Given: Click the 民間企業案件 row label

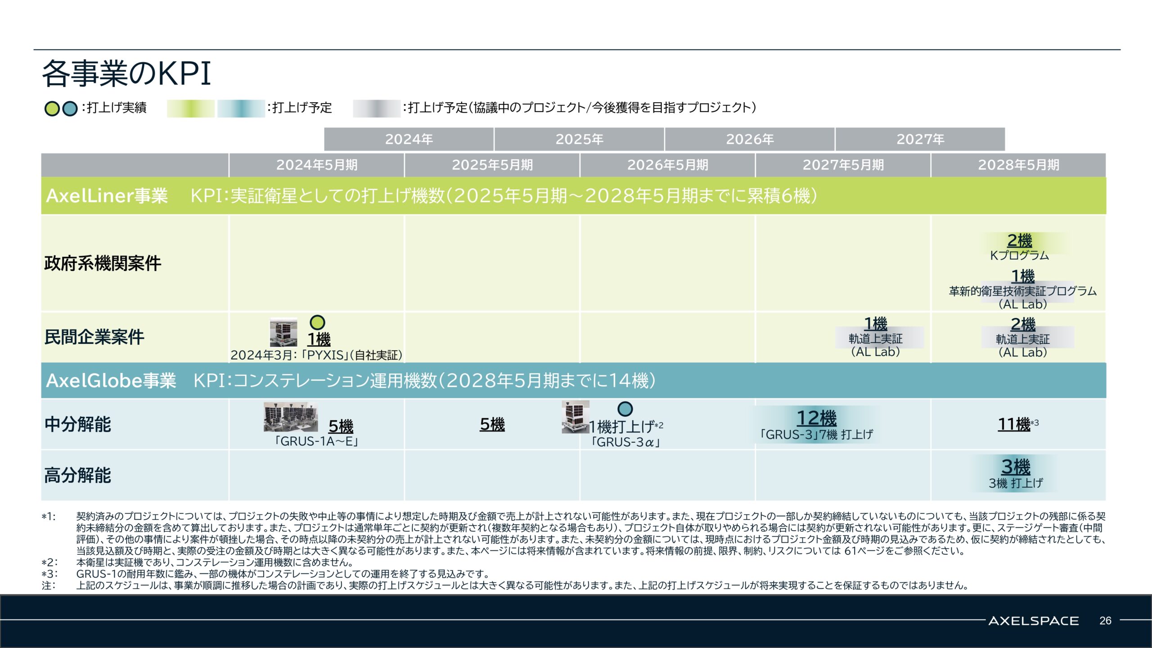Looking at the screenshot, I should (94, 337).
